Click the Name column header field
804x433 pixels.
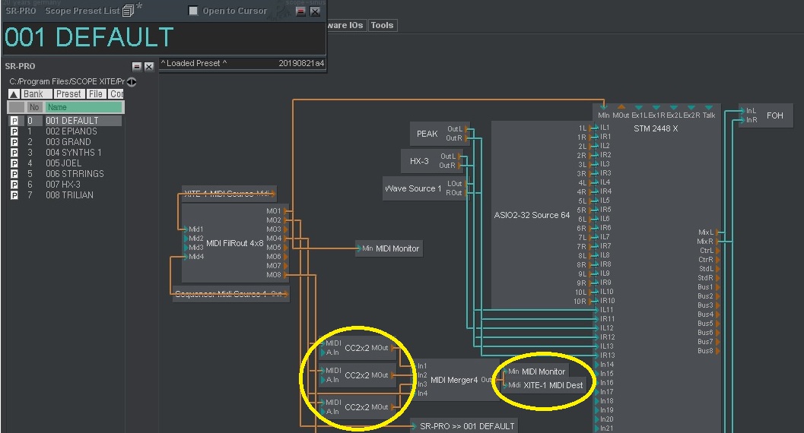(x=83, y=108)
